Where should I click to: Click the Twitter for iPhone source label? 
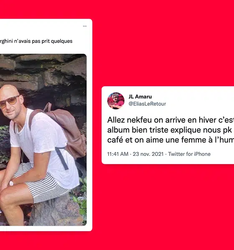point(189,154)
